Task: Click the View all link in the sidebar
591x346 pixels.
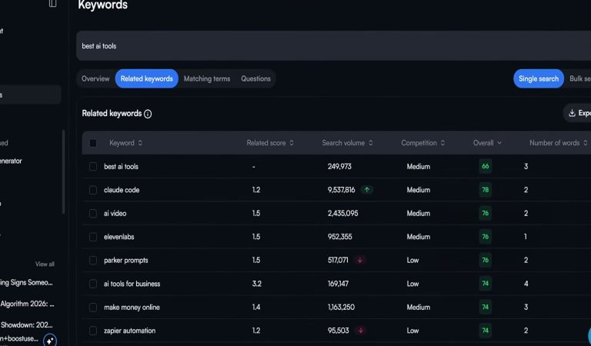Action: [x=45, y=264]
